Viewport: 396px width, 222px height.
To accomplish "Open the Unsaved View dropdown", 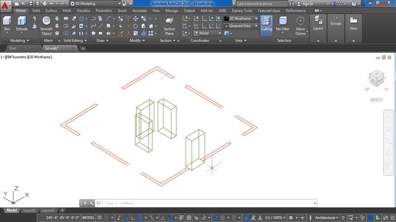I will [x=241, y=26].
